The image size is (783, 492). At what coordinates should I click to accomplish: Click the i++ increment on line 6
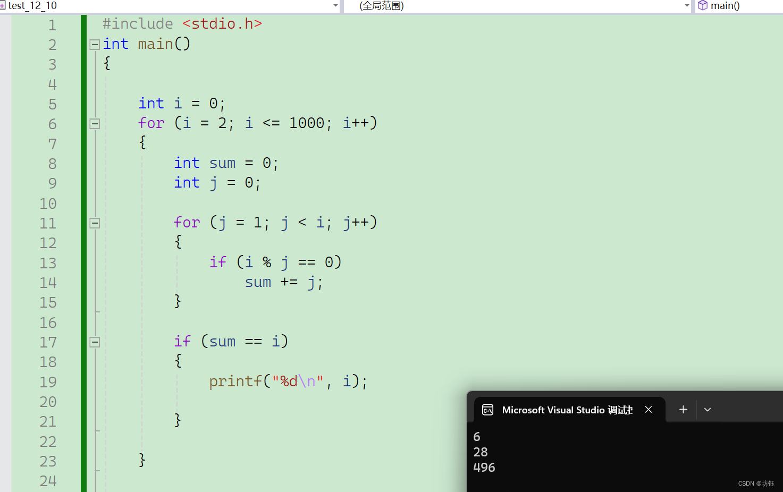coord(356,123)
